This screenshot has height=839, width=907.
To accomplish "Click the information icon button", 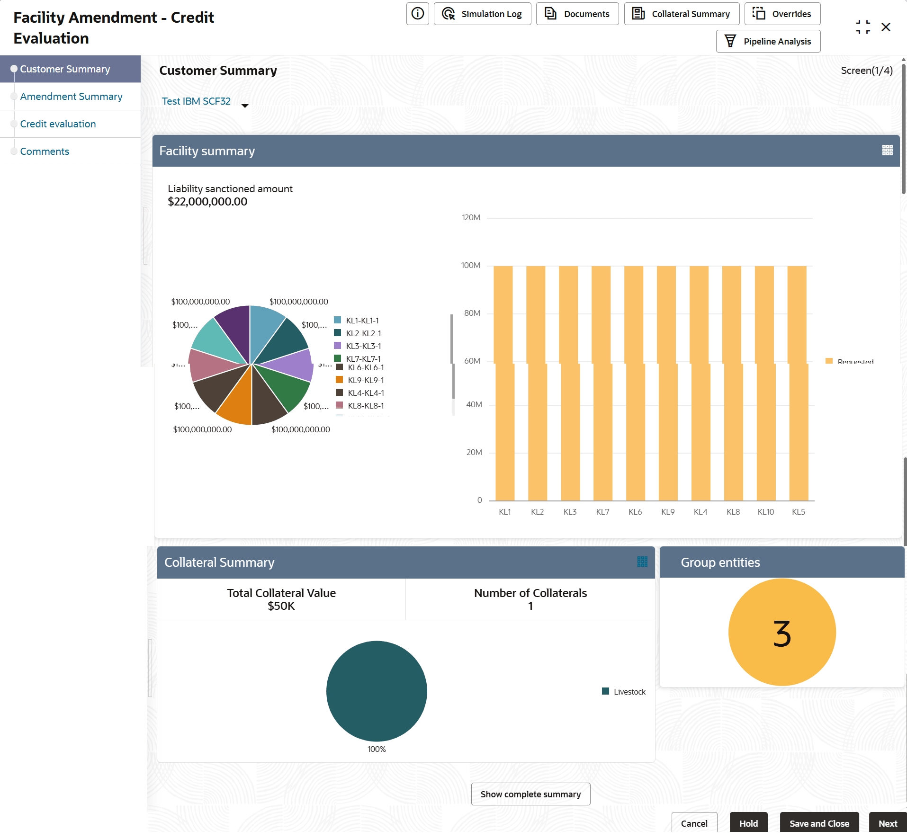I will [417, 14].
